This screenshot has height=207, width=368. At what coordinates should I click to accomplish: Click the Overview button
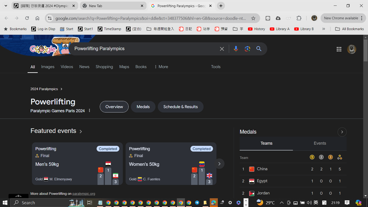point(114,107)
